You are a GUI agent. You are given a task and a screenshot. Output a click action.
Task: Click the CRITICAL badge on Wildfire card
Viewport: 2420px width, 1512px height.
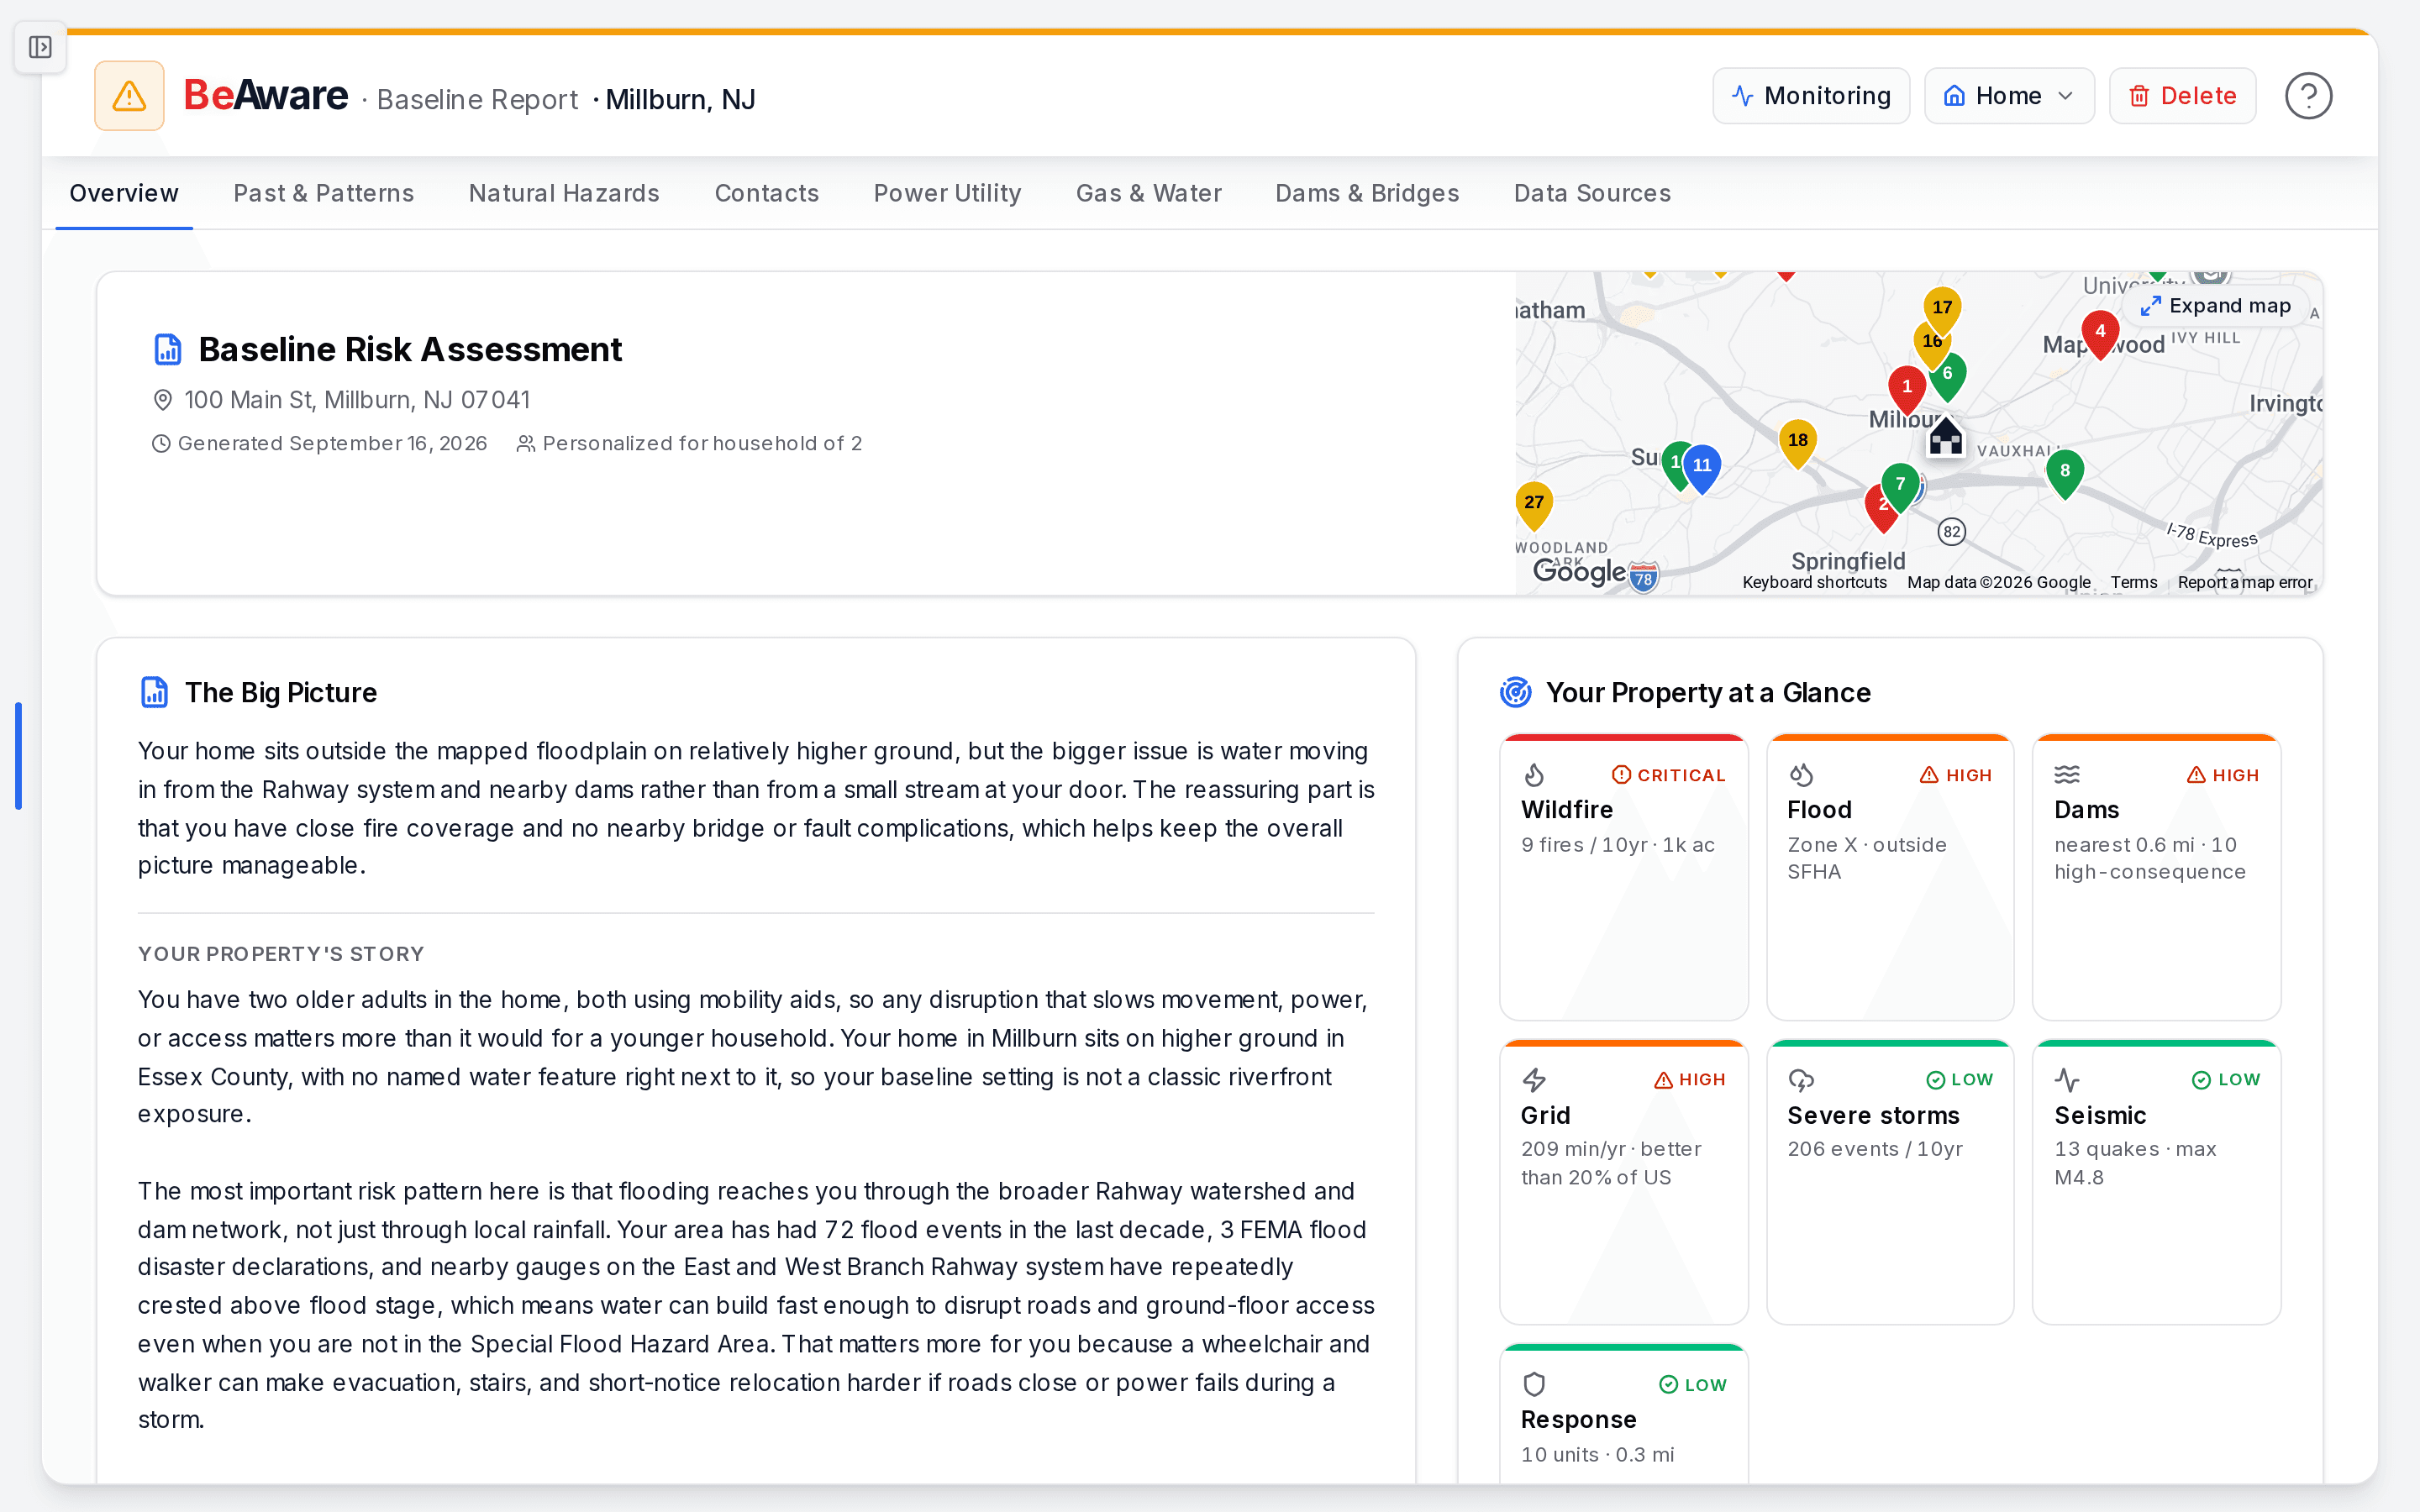pyautogui.click(x=1669, y=775)
